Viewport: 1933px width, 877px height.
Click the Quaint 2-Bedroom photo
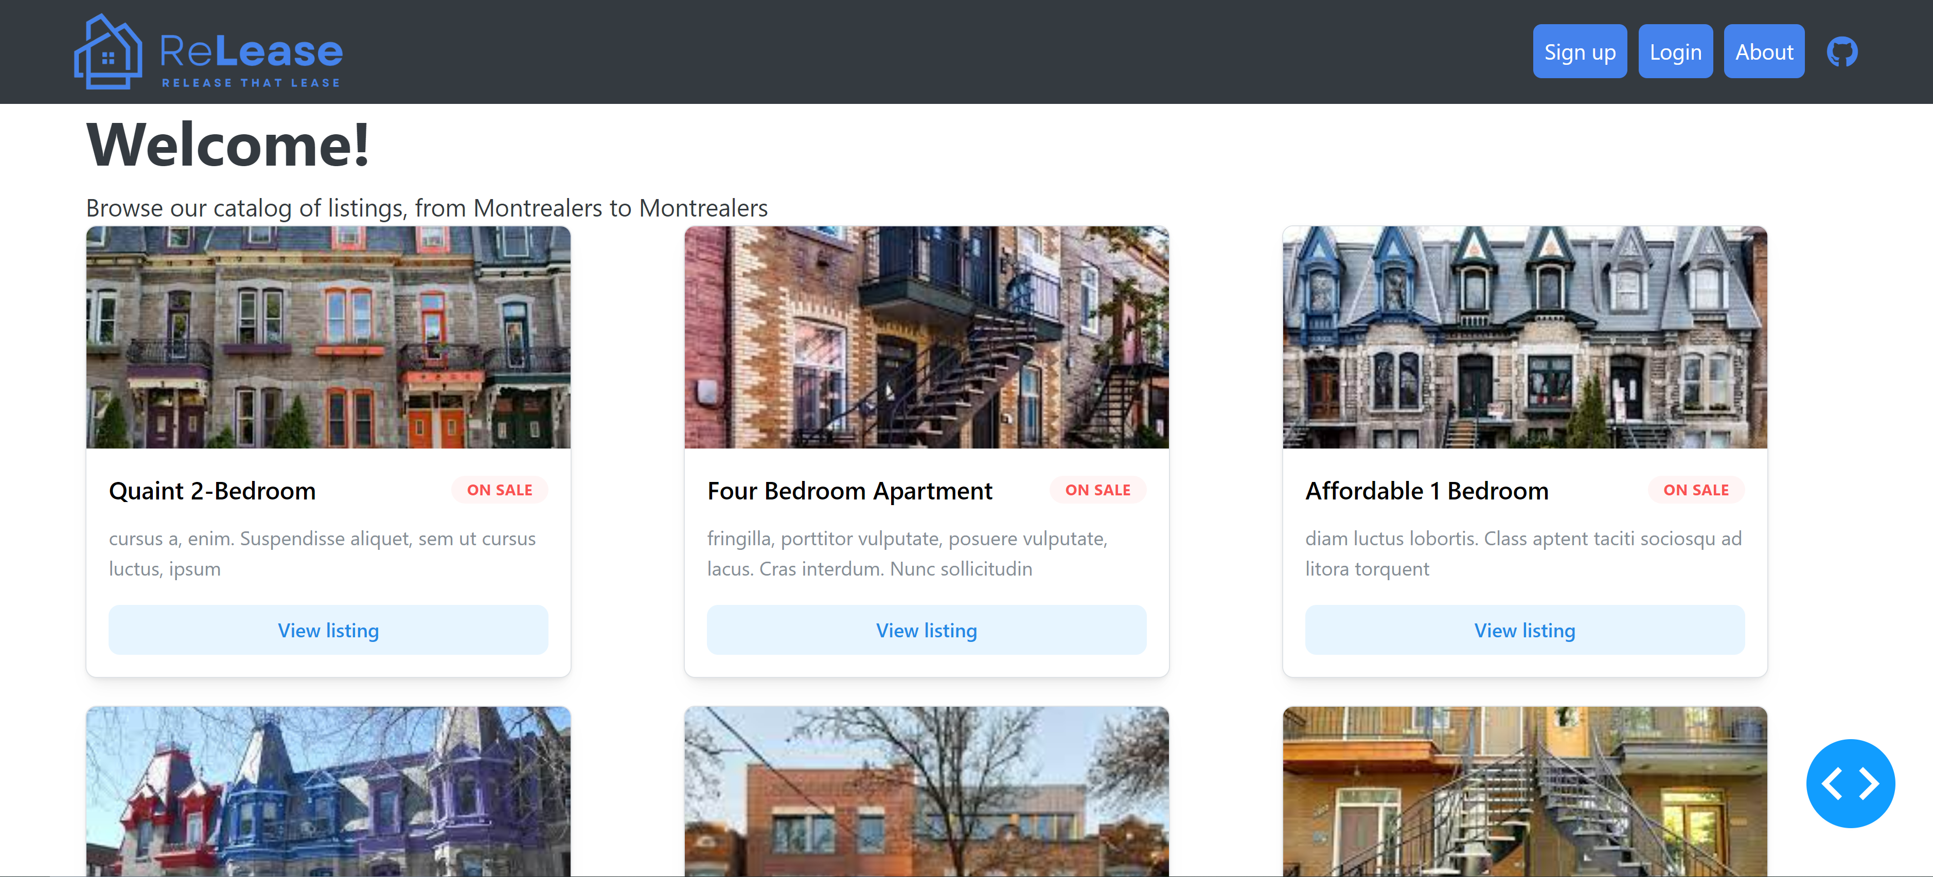[x=328, y=337]
